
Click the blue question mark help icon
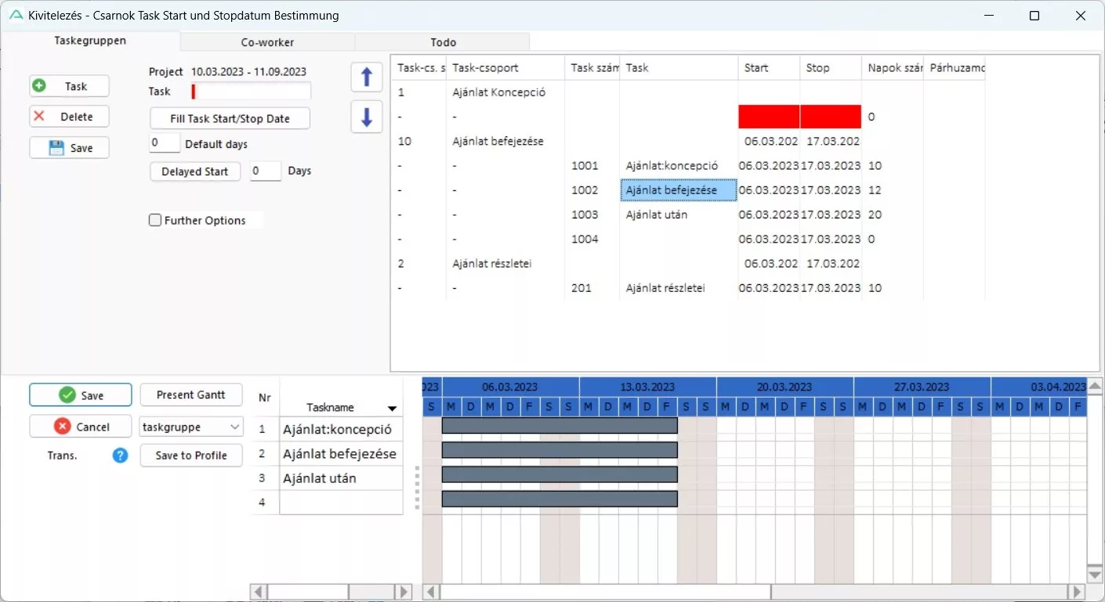(x=120, y=455)
